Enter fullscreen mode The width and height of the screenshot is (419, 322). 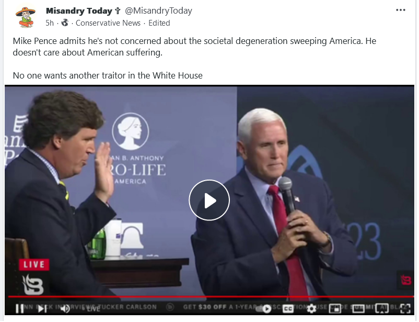pos(405,309)
